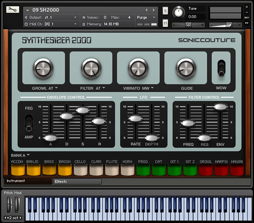The width and height of the screenshot is (254, 223).
Task: Solo the instrument with S button
Action: [165, 11]
